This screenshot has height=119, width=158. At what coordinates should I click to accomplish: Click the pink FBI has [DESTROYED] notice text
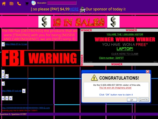[x=39, y=35]
